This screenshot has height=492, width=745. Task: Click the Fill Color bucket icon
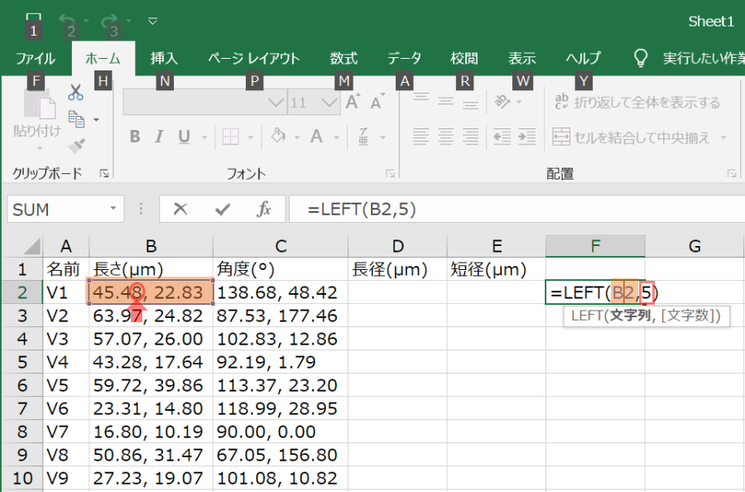[278, 137]
